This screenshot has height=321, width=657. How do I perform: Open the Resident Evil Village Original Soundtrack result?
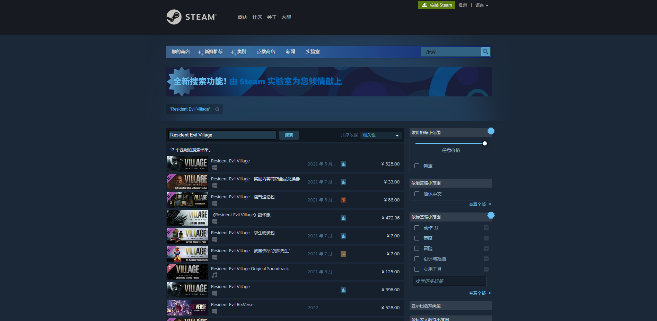click(x=285, y=272)
